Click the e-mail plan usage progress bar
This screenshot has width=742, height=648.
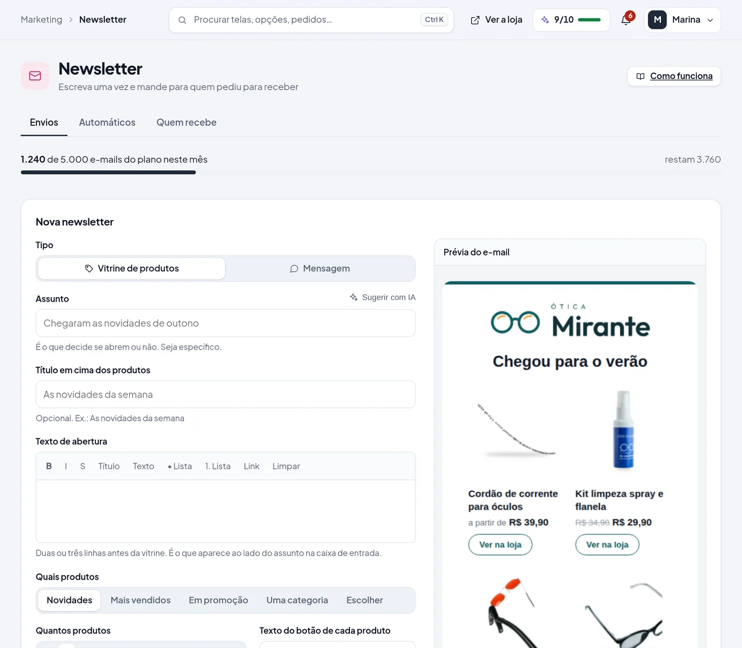[x=371, y=172]
